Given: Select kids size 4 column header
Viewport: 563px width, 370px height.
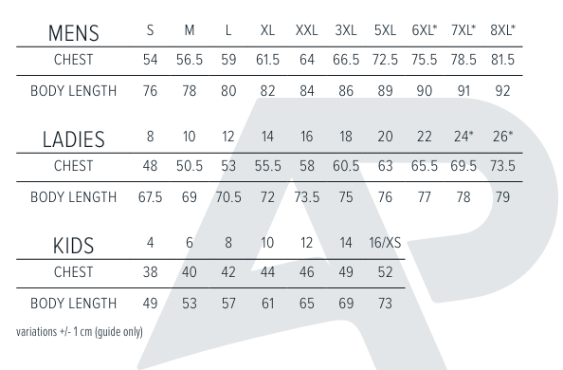Looking at the screenshot, I should point(150,243).
